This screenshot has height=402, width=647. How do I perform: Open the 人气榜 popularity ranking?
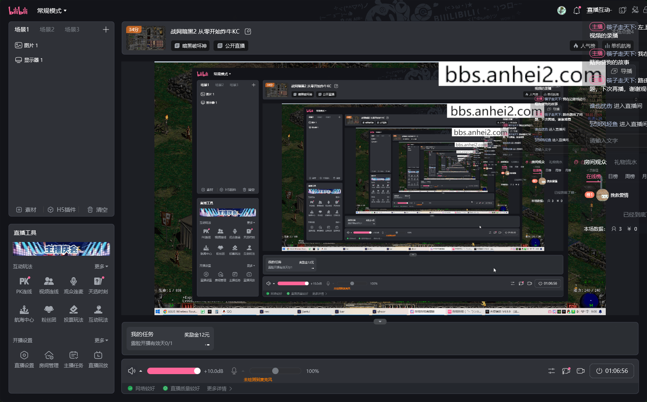coord(584,46)
